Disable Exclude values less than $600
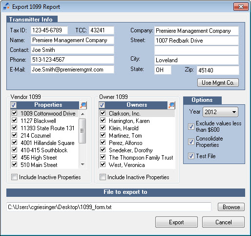 coord(191,126)
